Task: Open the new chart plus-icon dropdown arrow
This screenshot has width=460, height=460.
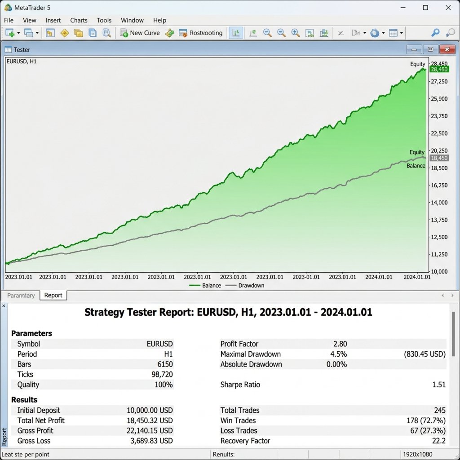Action: point(18,33)
